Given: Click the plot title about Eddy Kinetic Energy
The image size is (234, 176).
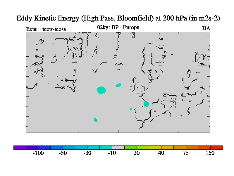Looking at the screenshot, I should click(x=118, y=18).
